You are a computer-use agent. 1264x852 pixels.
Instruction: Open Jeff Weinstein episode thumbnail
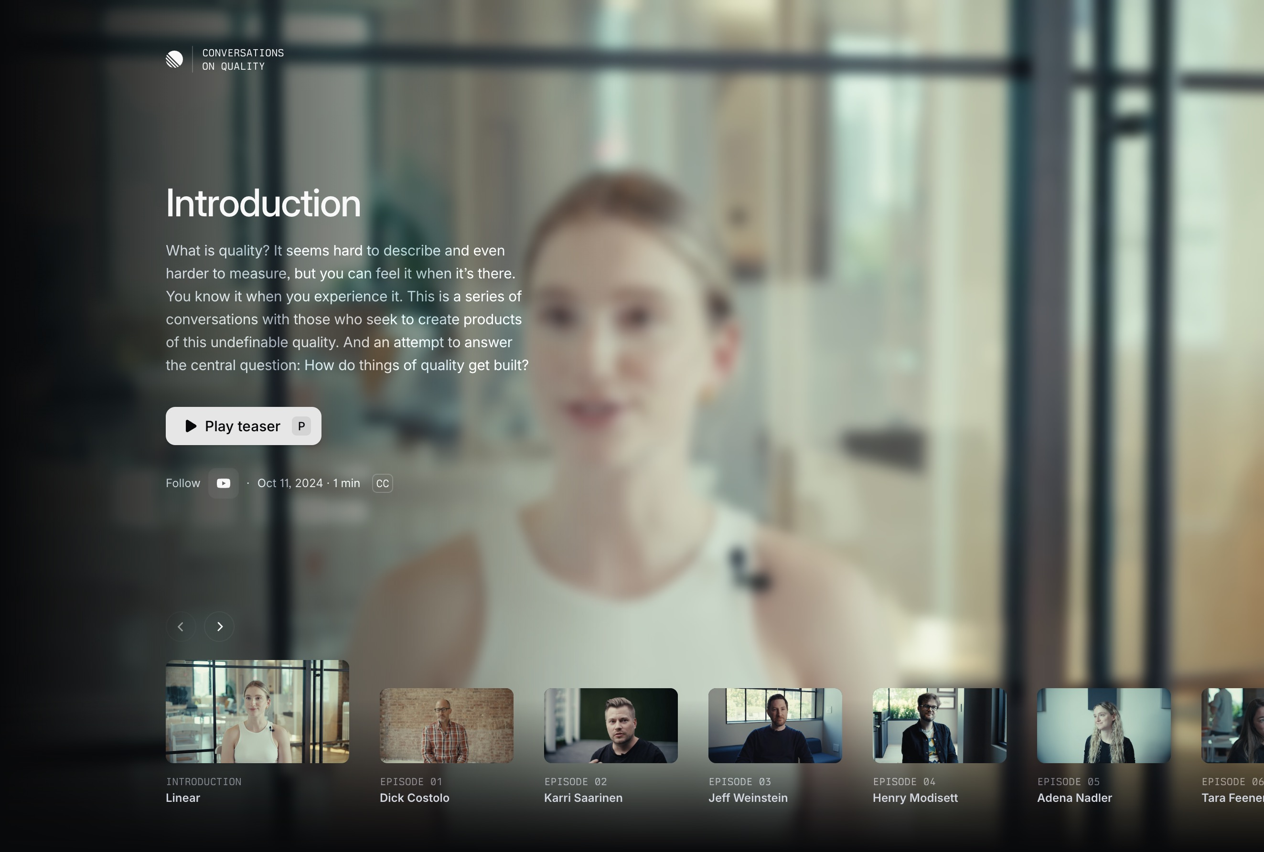tap(775, 725)
